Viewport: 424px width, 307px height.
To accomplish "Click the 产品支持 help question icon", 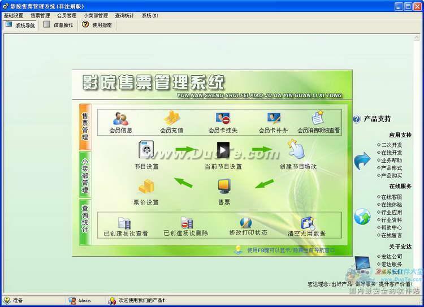I will pos(357,119).
